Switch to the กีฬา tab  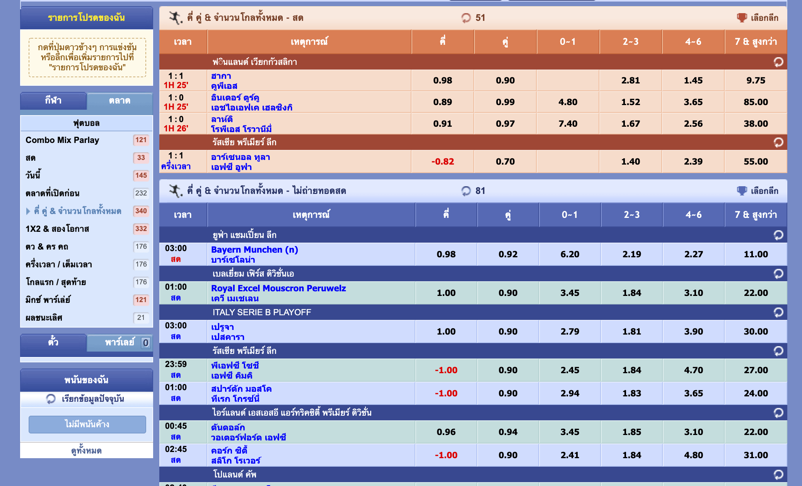(53, 101)
